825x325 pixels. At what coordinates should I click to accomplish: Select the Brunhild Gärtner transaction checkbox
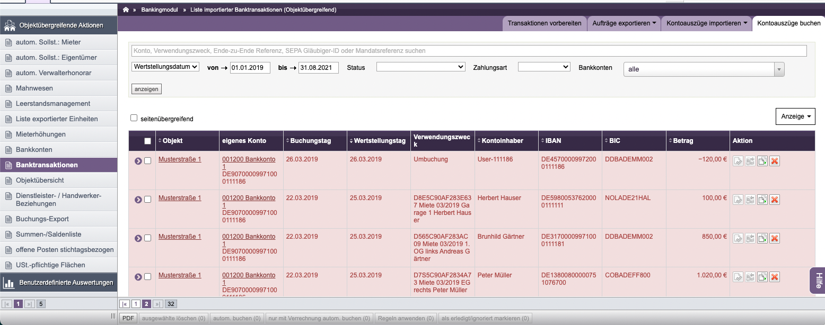point(148,238)
